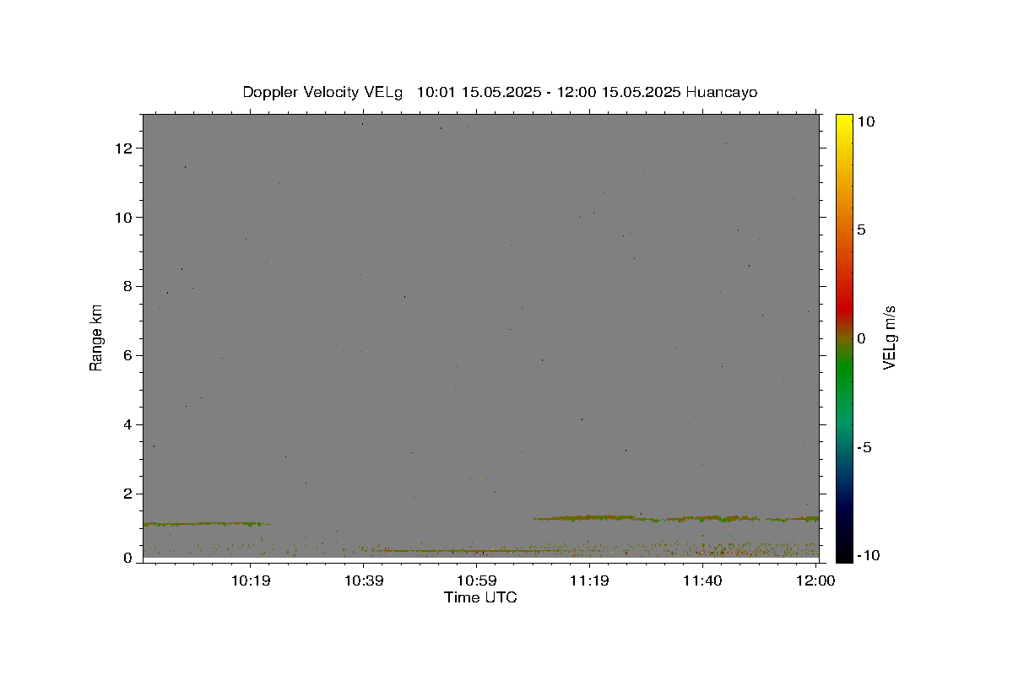Click the range axis label 8

[x=129, y=287]
